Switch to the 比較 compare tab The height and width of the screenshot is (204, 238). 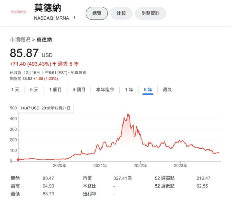point(122,13)
